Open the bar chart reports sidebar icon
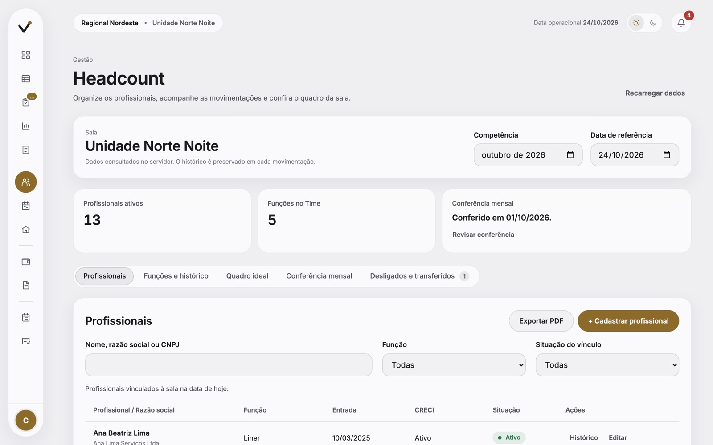Image resolution: width=713 pixels, height=445 pixels. pos(26,126)
